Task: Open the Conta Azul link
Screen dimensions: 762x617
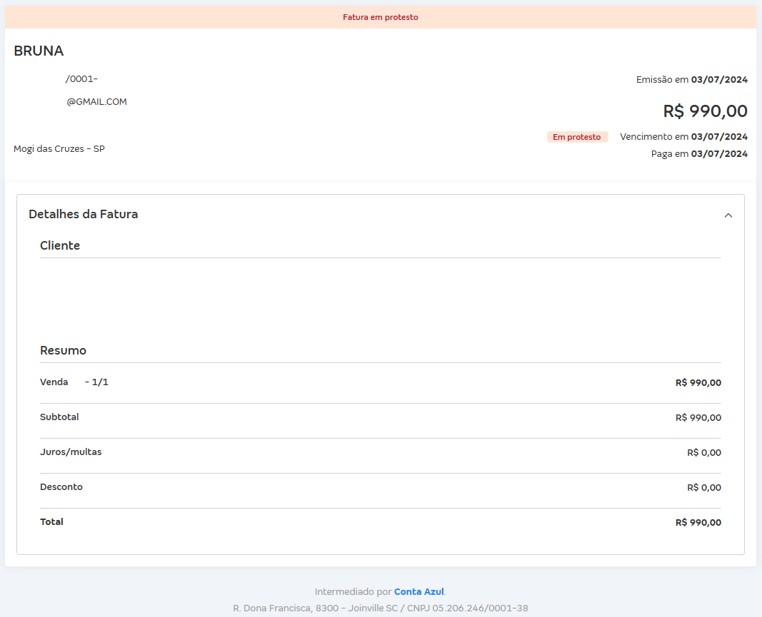Action: coord(419,591)
